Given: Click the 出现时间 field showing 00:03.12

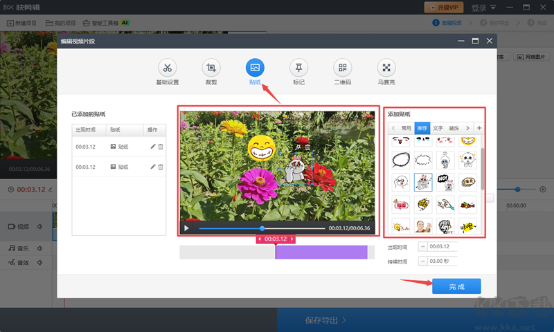Looking at the screenshot, I should [443, 246].
